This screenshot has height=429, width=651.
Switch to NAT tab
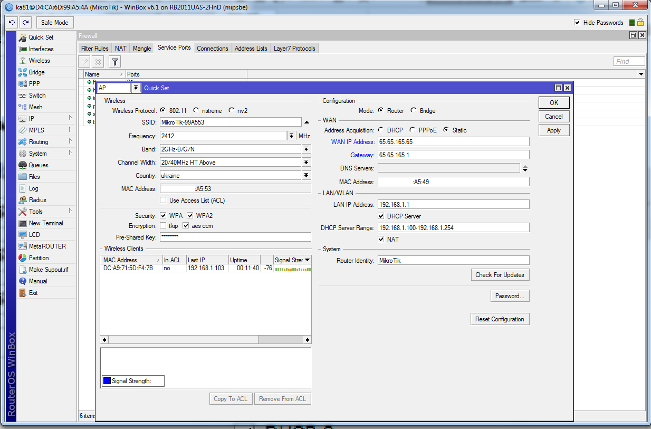(121, 49)
